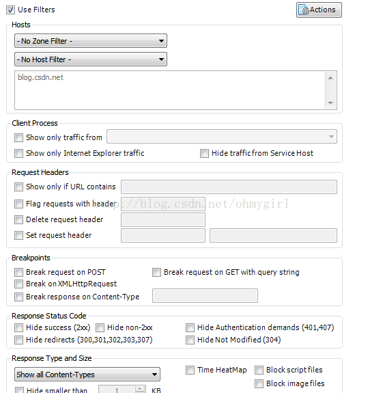
Task: Click the hosts list scroll-up arrow
Action: click(x=330, y=78)
